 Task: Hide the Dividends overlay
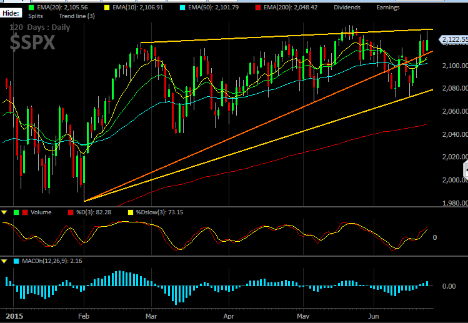click(347, 7)
